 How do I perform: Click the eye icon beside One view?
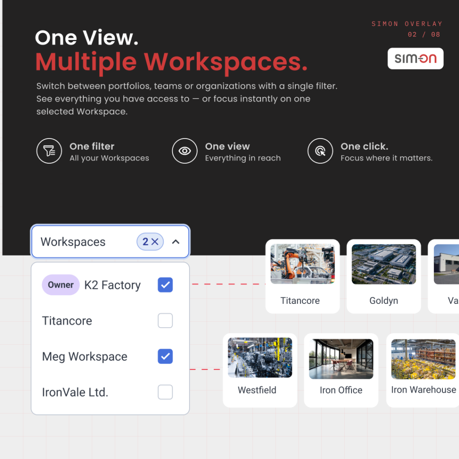pos(185,151)
